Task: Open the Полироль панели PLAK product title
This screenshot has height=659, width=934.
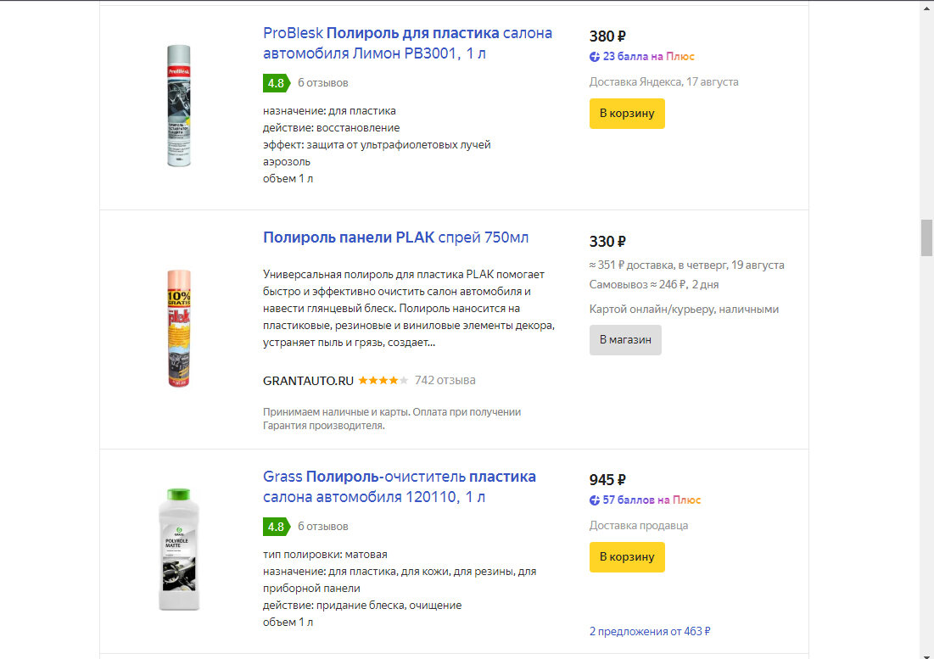Action: point(395,237)
